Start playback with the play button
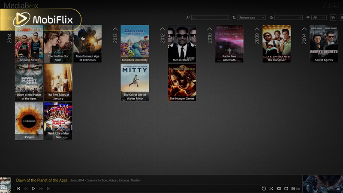343x193 pixels. click(33, 188)
